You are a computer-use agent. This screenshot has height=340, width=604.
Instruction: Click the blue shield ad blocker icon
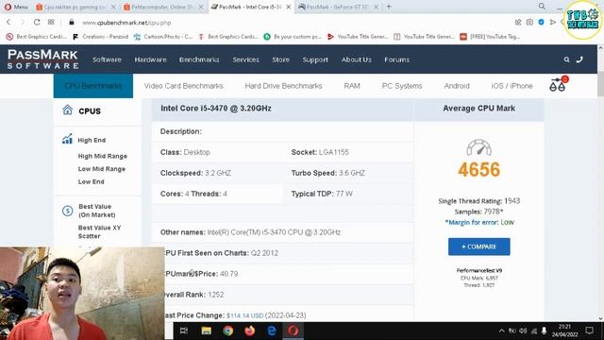coord(541,23)
